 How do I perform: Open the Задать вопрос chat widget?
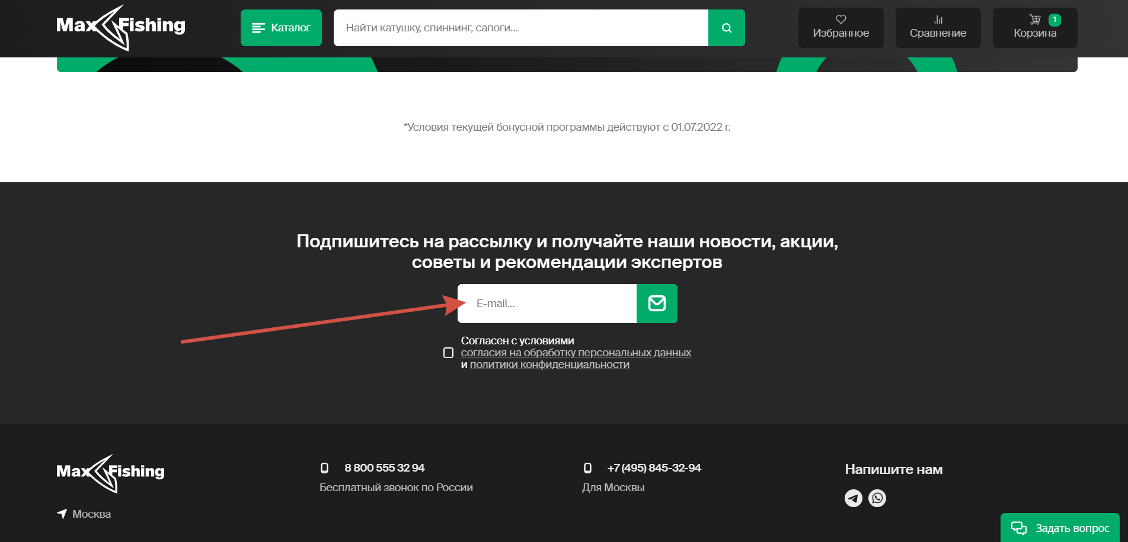[1060, 528]
